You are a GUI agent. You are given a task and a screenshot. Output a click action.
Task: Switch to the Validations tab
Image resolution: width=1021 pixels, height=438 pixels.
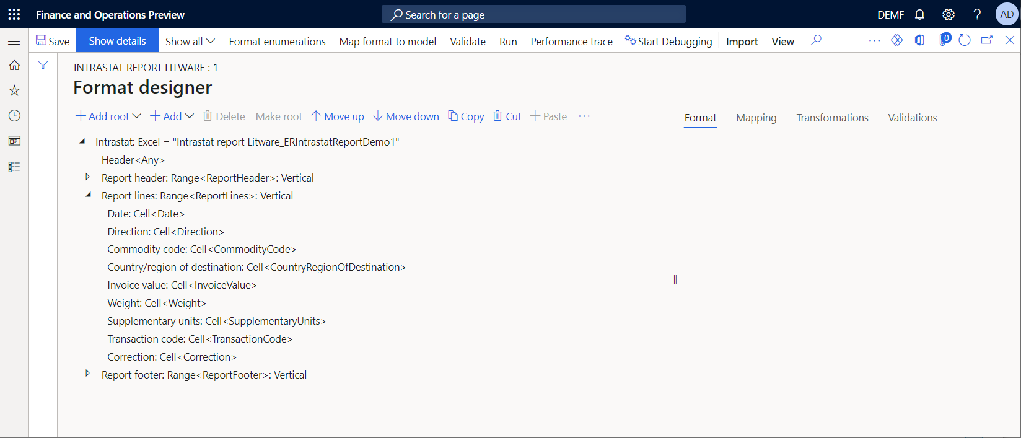[x=912, y=118]
